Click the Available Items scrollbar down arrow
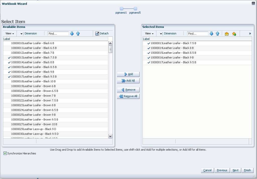Viewport: 257px width, 179px height. (x=110, y=136)
